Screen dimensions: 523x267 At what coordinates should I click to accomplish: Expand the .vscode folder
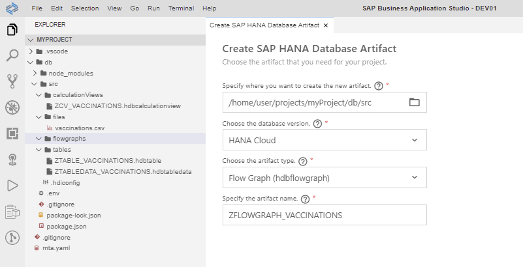pos(31,51)
